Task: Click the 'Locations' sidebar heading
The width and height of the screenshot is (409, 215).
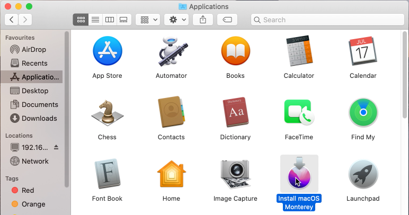Action: [x=19, y=136]
